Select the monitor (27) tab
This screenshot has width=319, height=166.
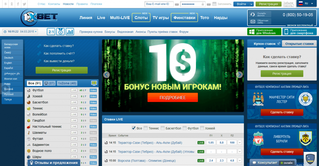49,83
